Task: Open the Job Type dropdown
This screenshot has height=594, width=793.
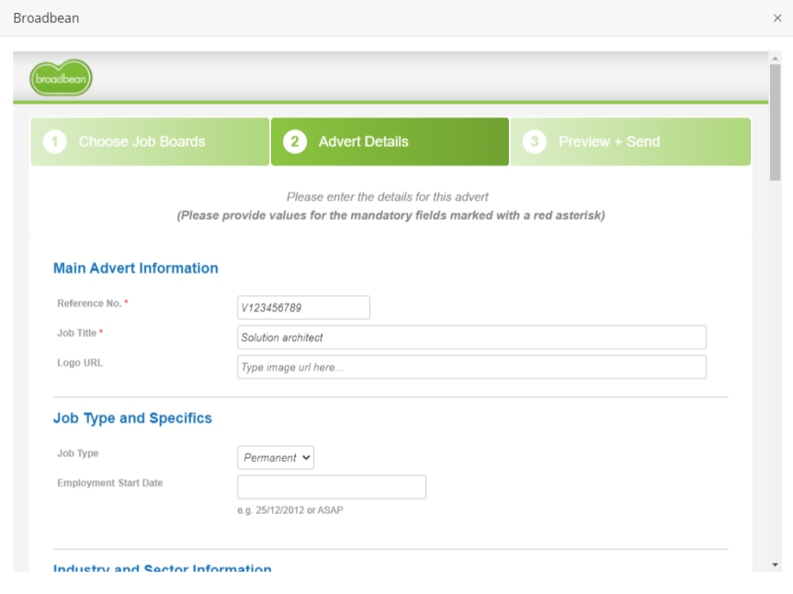Action: point(276,457)
